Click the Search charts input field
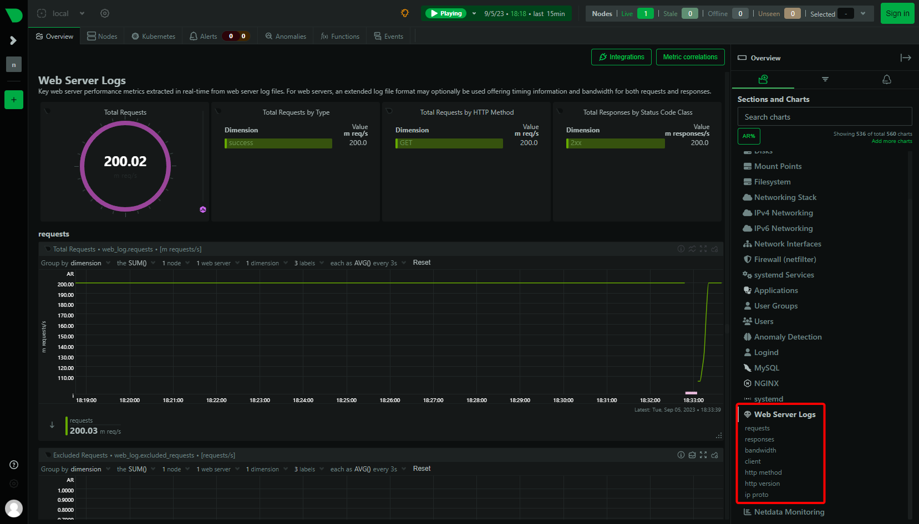The width and height of the screenshot is (919, 524). coord(824,116)
